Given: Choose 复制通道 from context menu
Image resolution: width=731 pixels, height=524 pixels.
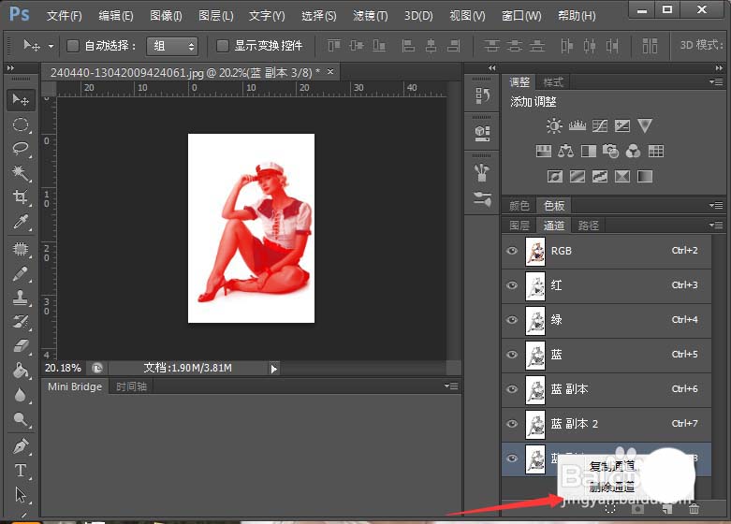Looking at the screenshot, I should click(x=612, y=466).
